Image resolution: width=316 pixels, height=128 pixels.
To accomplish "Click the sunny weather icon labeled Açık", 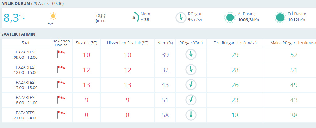I will tap(53, 16).
